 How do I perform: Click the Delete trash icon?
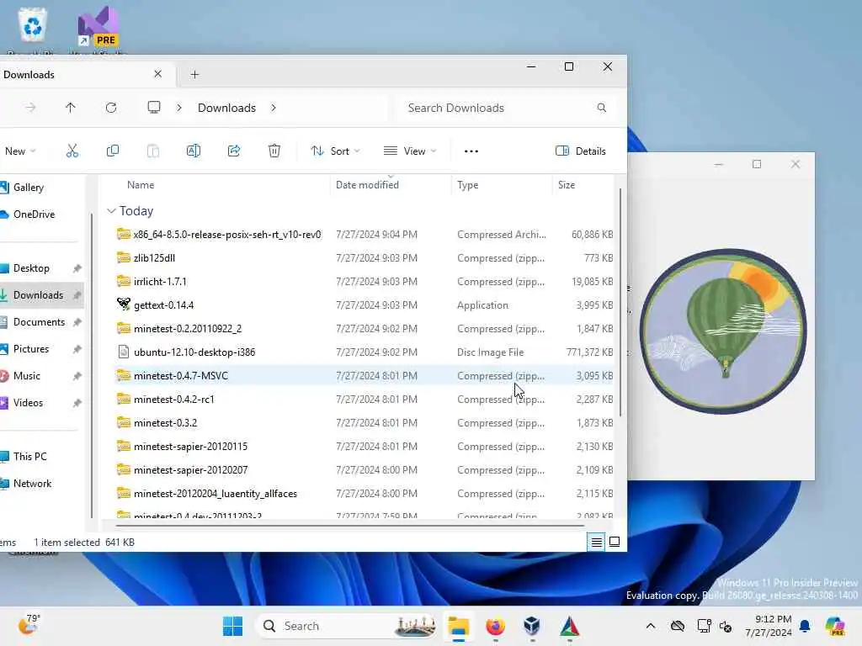tap(274, 151)
